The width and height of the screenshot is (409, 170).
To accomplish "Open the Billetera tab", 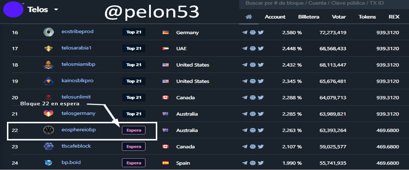I will 309,17.
